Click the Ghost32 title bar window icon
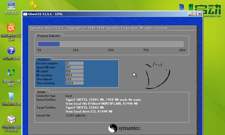 click(x=25, y=14)
